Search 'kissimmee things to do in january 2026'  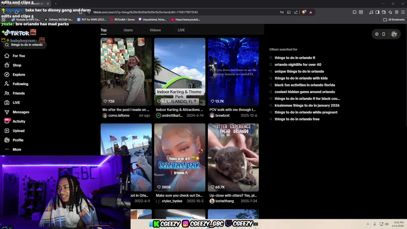point(307,106)
